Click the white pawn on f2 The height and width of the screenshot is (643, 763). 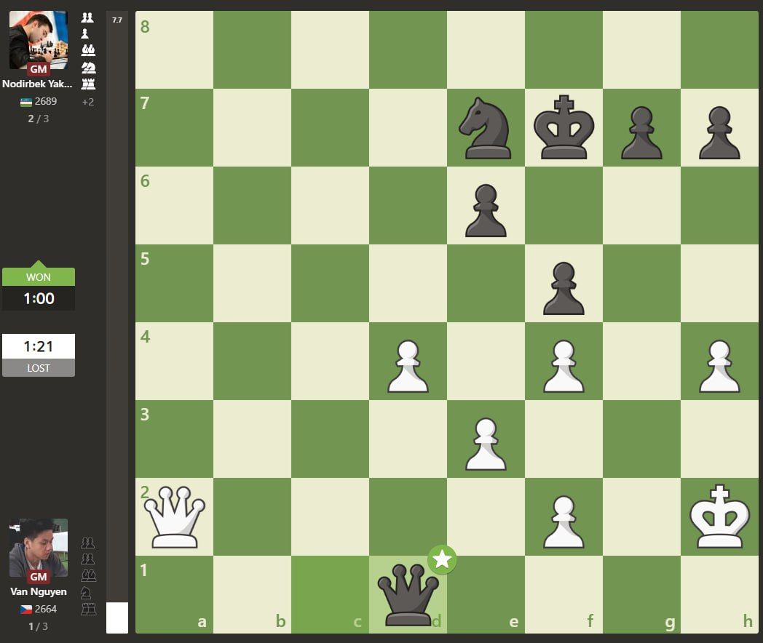pos(564,522)
